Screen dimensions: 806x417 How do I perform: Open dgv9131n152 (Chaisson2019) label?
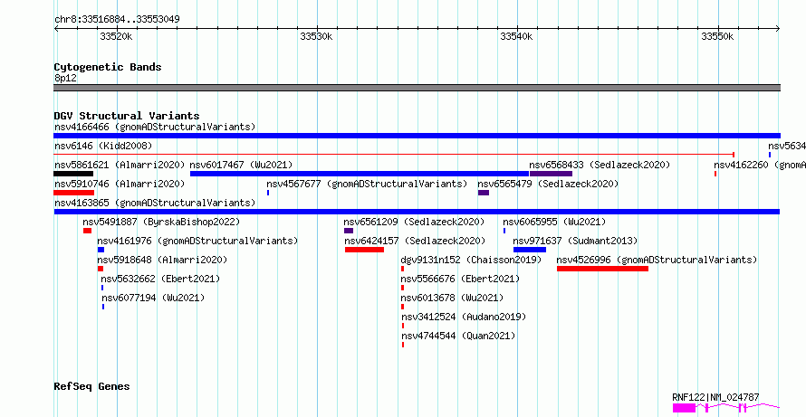point(471,260)
